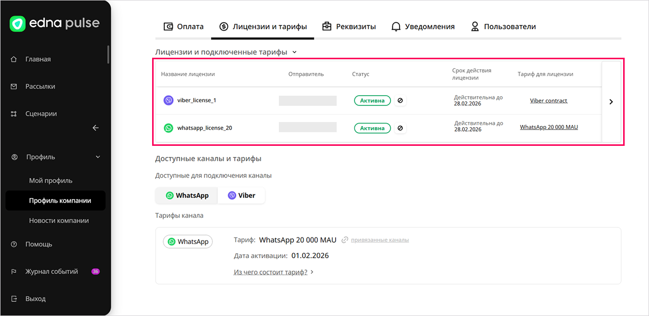Click the Дата активации 01.02.2026 value

[x=310, y=256]
